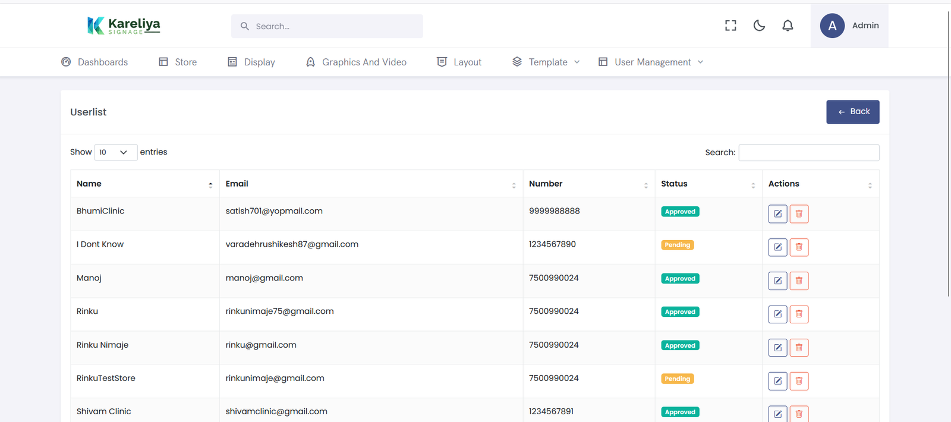Click the page vertical scrollbar
Image resolution: width=951 pixels, height=422 pixels.
point(948,153)
